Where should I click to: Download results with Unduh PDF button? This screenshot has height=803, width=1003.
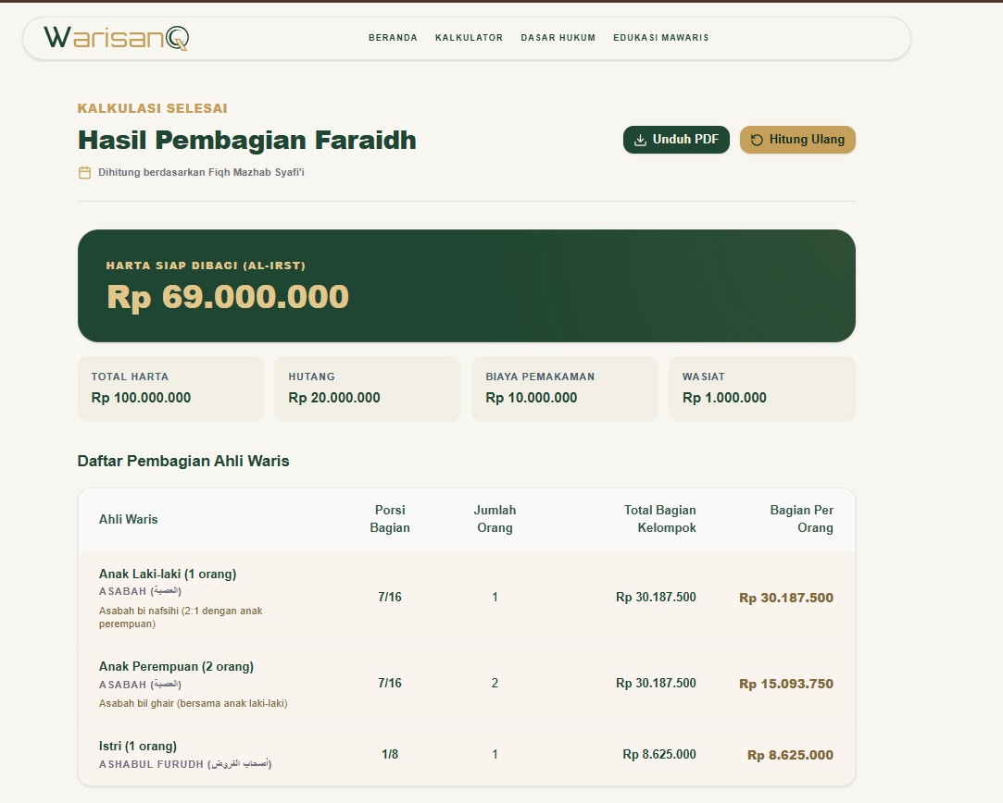[x=676, y=140]
